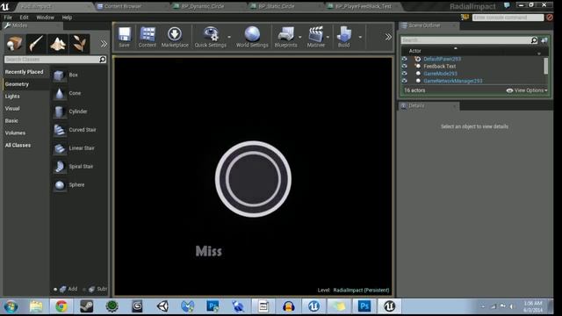Select the All Classes category
This screenshot has height=316, width=562.
coord(18,145)
